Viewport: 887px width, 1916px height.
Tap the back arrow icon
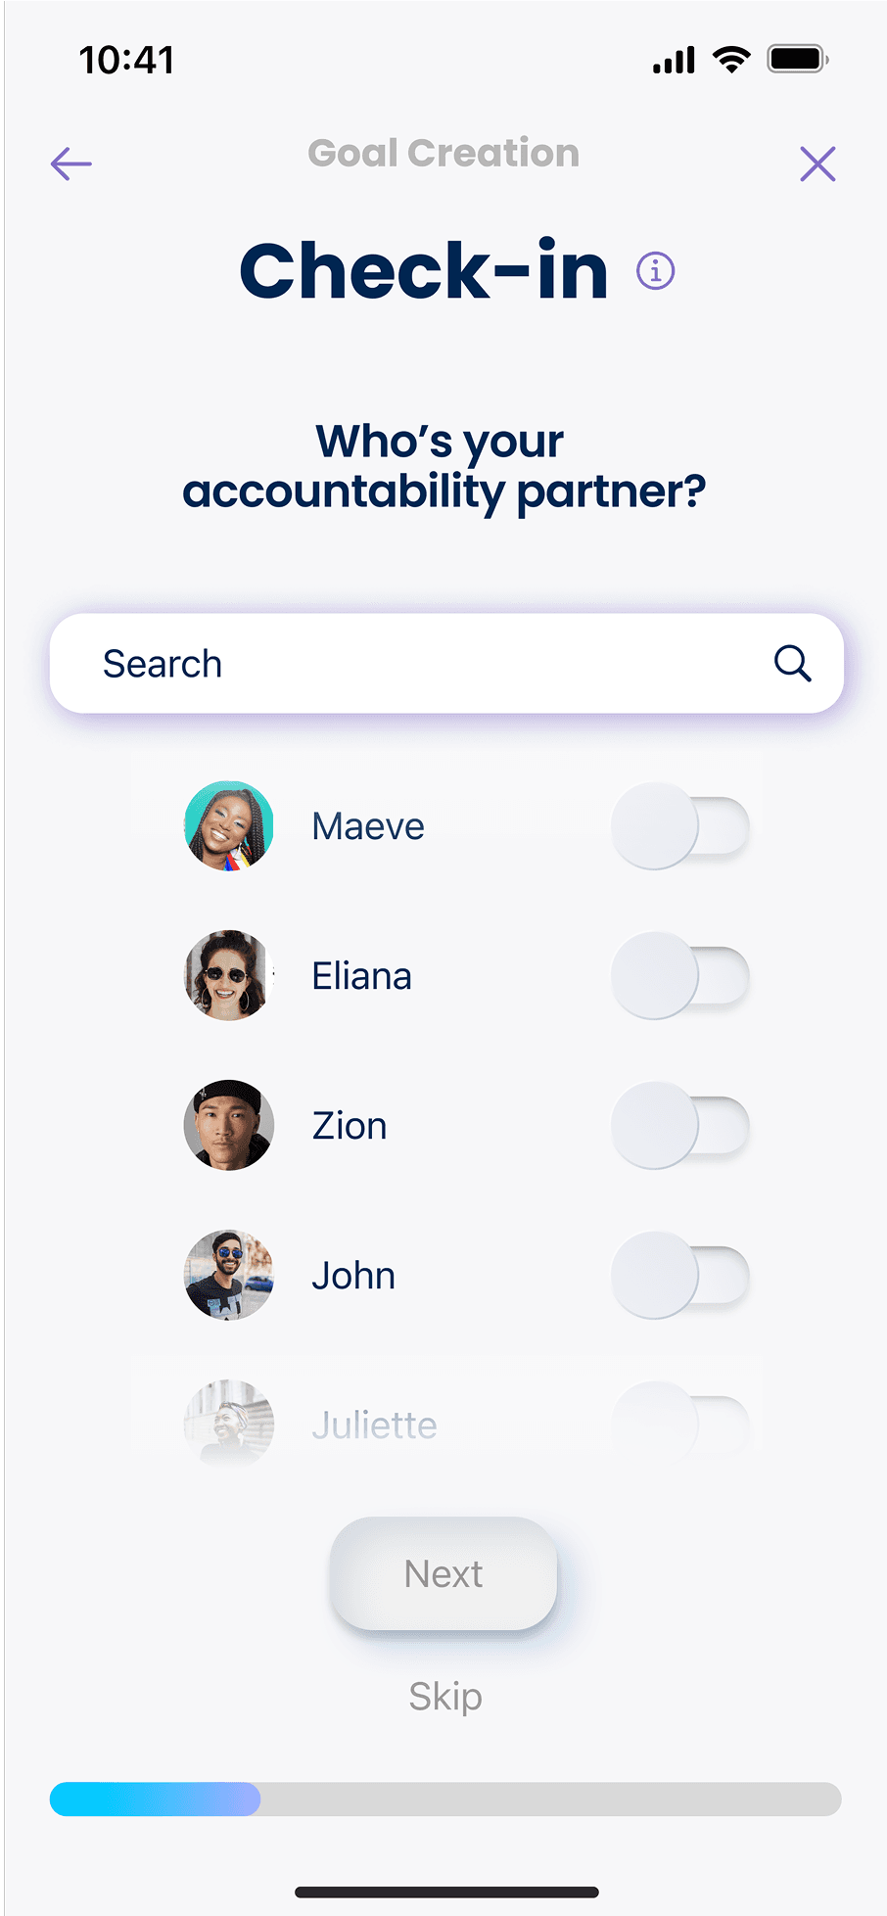(x=70, y=164)
